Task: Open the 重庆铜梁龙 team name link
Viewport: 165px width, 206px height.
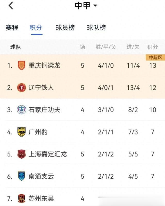Action: click(x=44, y=65)
